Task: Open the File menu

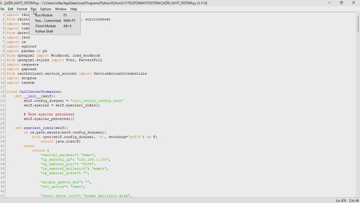Action: (2, 9)
